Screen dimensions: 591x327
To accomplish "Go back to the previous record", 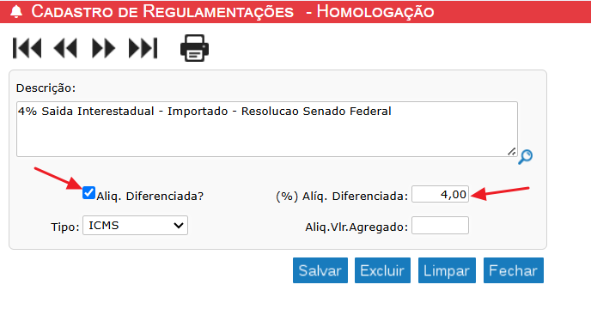I will point(65,48).
